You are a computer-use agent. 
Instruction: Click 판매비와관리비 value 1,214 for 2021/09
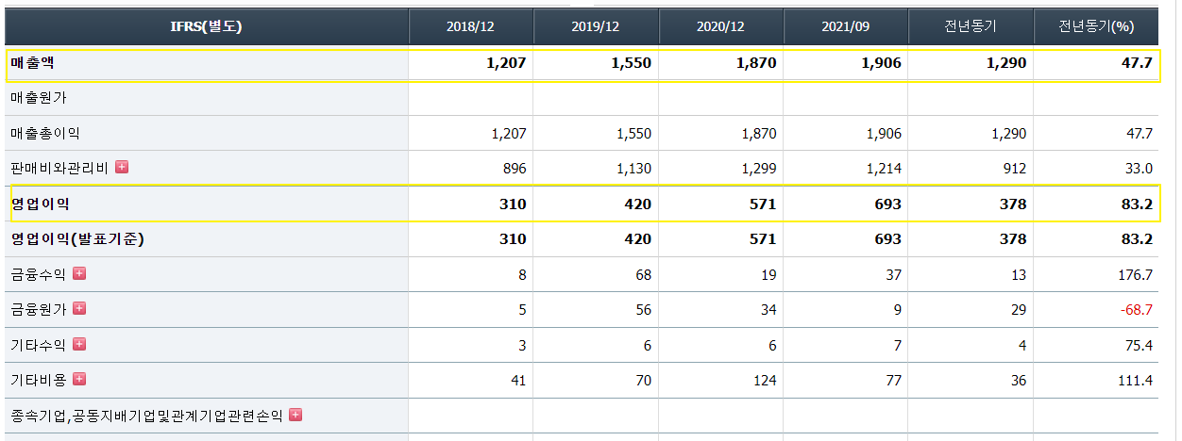(884, 169)
